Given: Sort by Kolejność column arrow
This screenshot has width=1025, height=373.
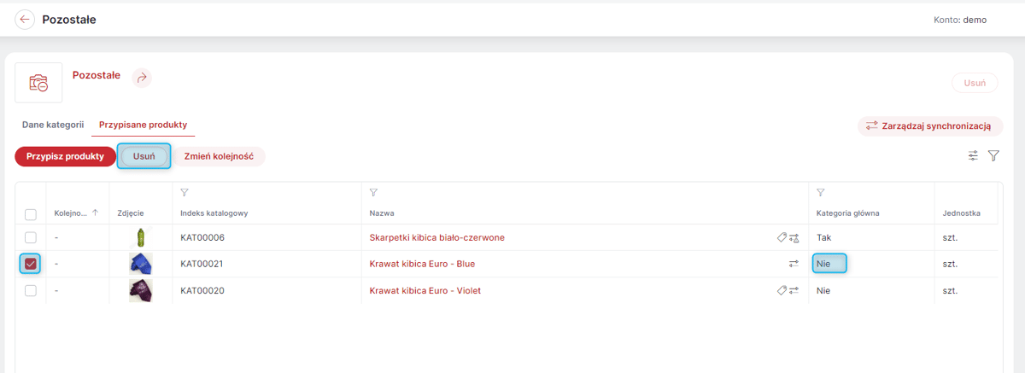Looking at the screenshot, I should coord(95,213).
